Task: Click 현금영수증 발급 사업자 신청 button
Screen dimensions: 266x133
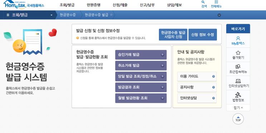Action: pyautogui.click(x=173, y=35)
